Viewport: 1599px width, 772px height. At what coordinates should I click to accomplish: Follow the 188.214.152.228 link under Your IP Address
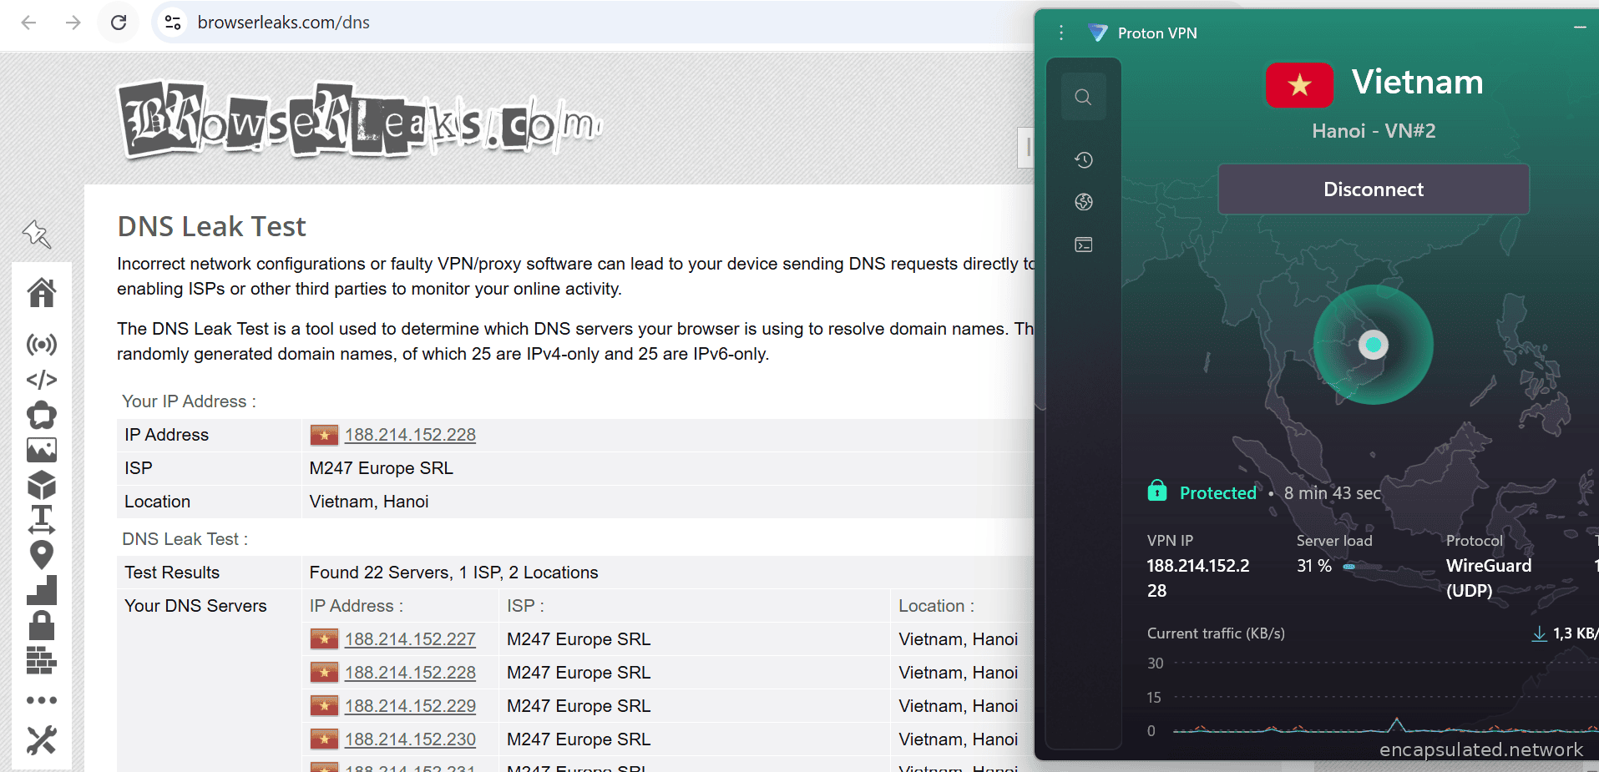click(410, 435)
